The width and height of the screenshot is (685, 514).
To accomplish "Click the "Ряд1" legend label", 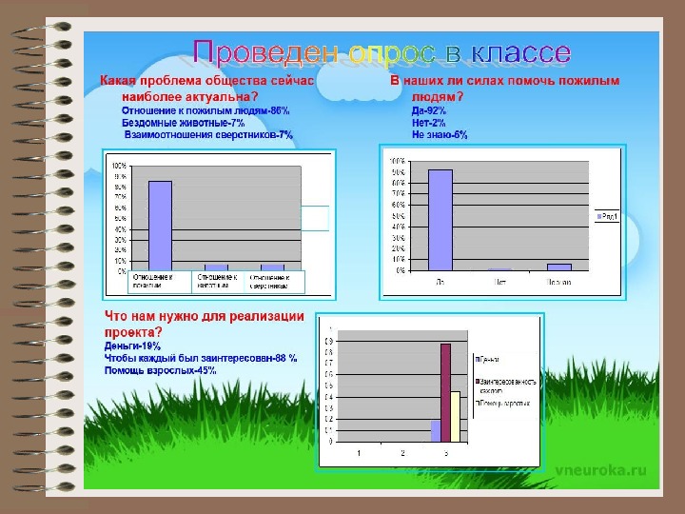I will point(610,216).
